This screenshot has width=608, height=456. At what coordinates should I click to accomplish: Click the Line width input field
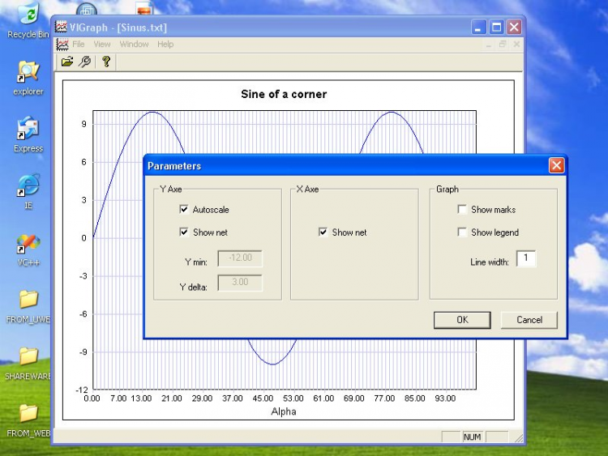[526, 258]
